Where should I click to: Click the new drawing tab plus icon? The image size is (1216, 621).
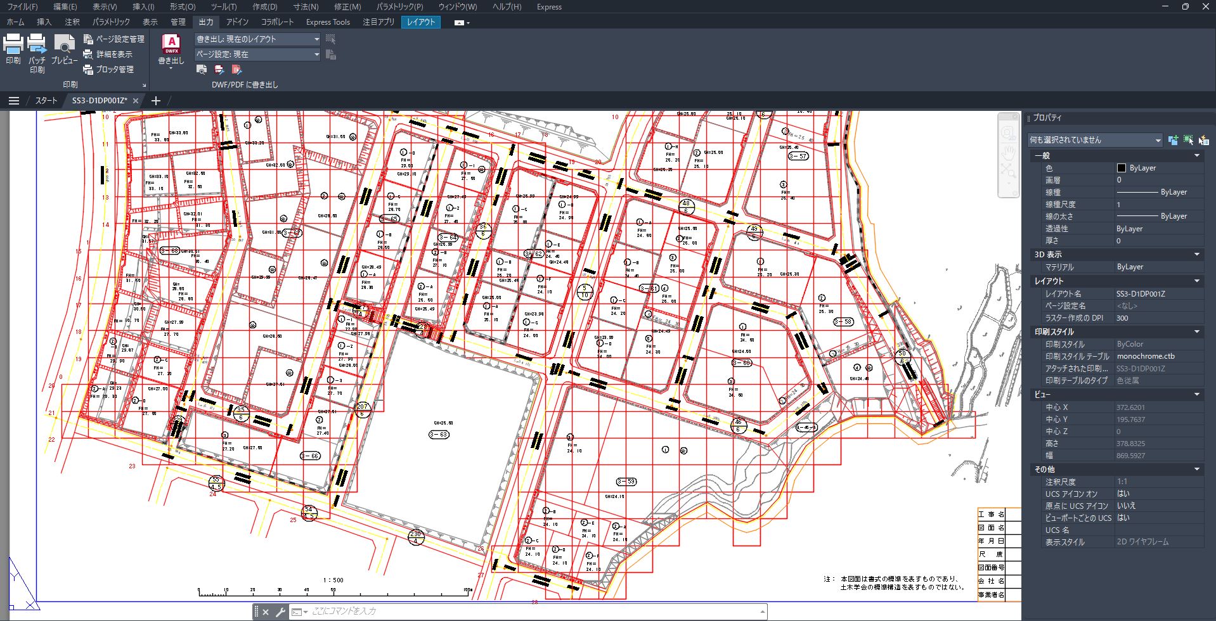point(156,101)
